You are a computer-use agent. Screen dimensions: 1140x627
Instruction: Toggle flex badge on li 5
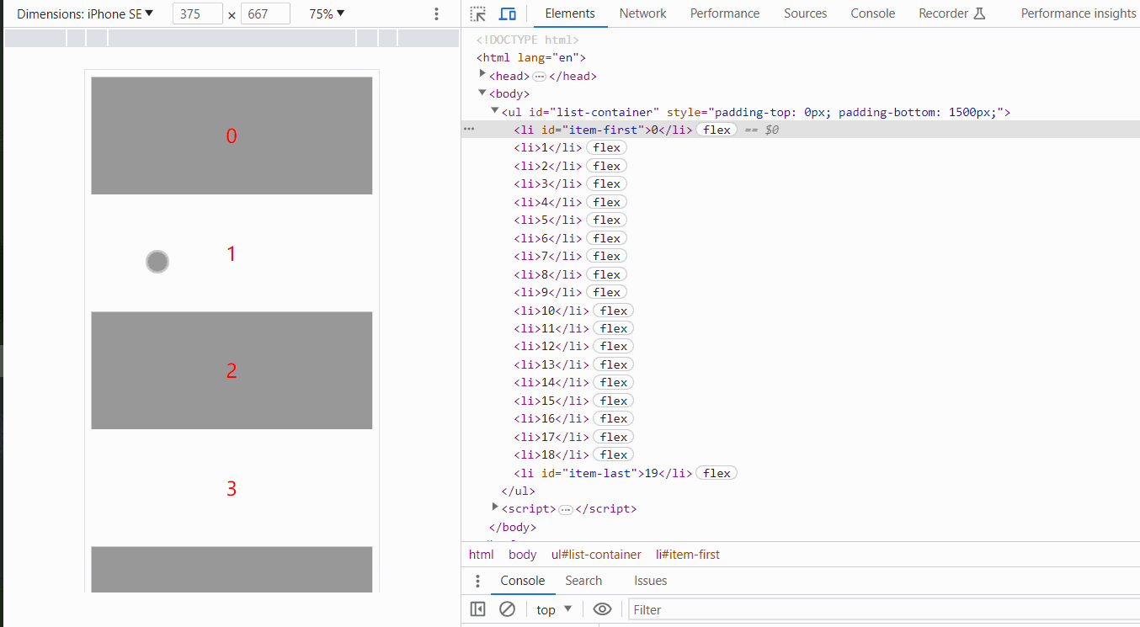click(606, 220)
